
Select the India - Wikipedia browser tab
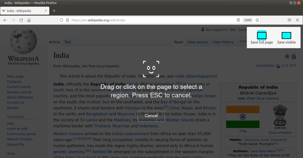25,11
